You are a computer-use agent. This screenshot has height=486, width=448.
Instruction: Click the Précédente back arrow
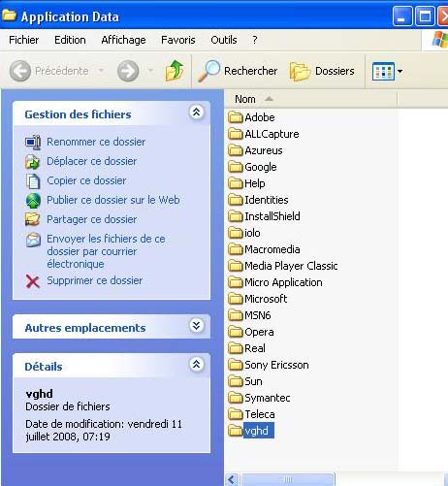pyautogui.click(x=20, y=71)
